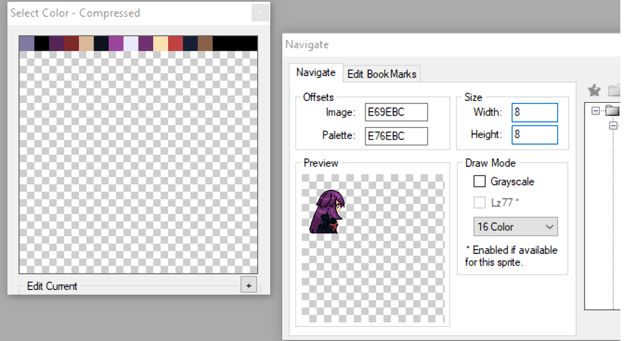Pick the dark navy swatch after bright red
The image size is (624, 341).
click(x=190, y=43)
